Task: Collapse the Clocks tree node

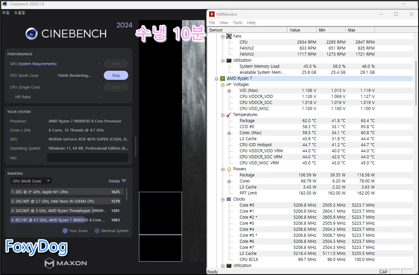Action: (223, 199)
